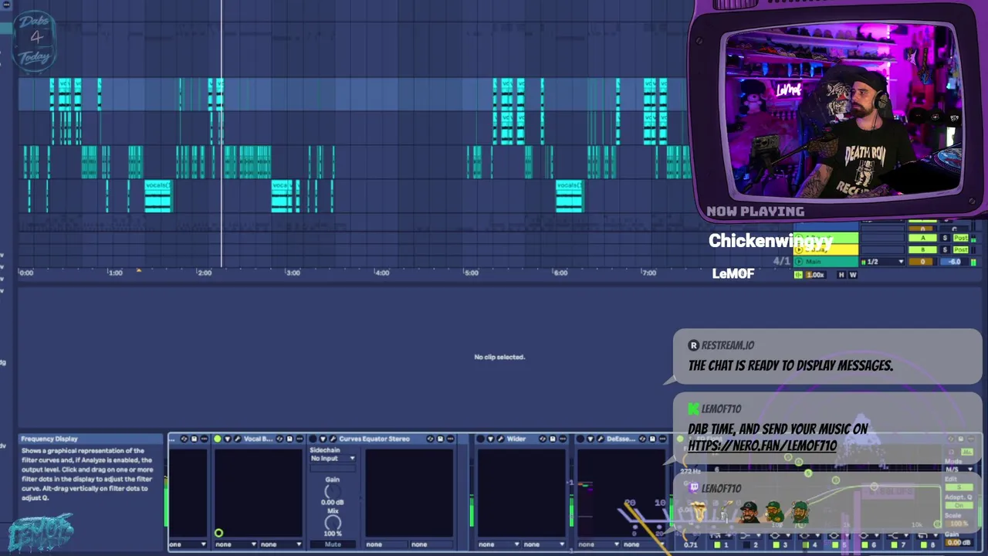Click the Main track -6.0 value field
Image resolution: width=988 pixels, height=556 pixels.
click(954, 262)
